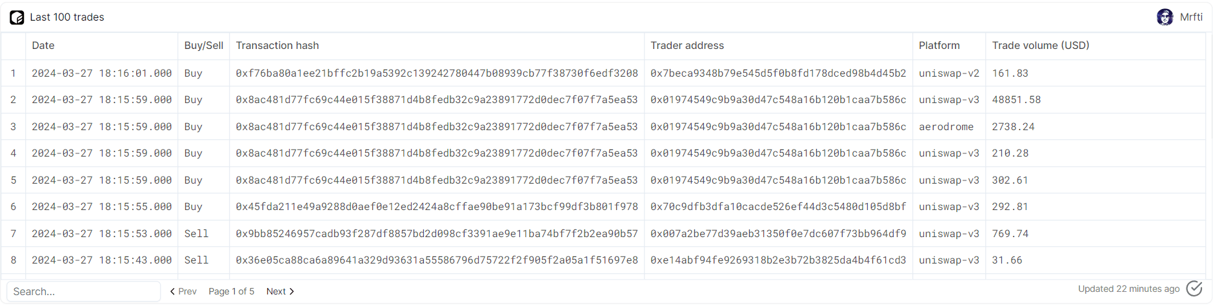Focus the Search input field
Screen dimensions: 1213x308
coord(84,291)
